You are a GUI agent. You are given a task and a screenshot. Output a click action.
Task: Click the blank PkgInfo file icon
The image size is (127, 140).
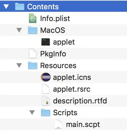(x=33, y=54)
